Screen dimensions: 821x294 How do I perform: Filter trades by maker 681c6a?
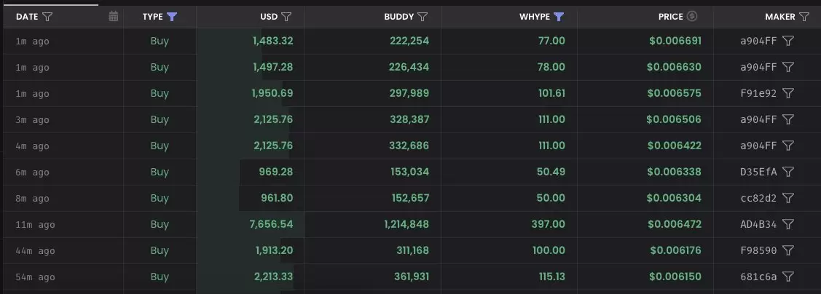click(x=788, y=277)
